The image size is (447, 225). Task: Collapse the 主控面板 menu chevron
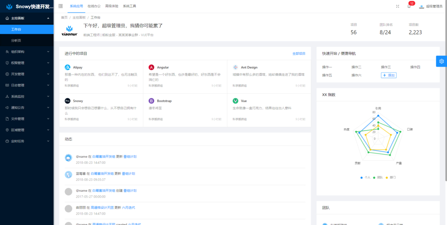pyautogui.click(x=48, y=18)
